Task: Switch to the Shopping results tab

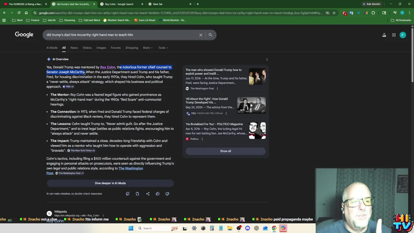Action: pyautogui.click(x=132, y=48)
